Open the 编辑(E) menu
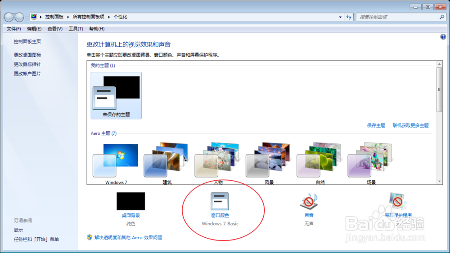450x253 pixels. click(34, 29)
